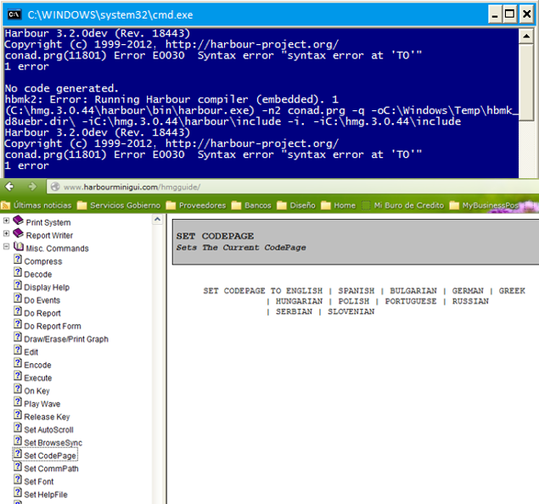Click the help page icon beside Encode
539x504 pixels.
click(18, 362)
